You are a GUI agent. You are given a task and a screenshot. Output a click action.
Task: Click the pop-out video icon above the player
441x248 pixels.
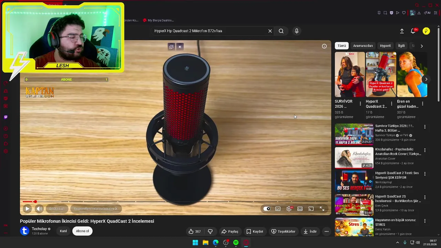tap(171, 47)
